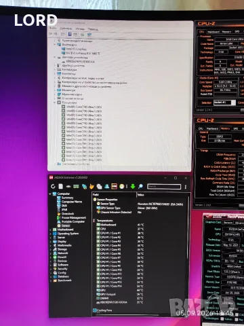
Task: Click the back arrow in Device Manager toolbar
Action: click(51, 34)
